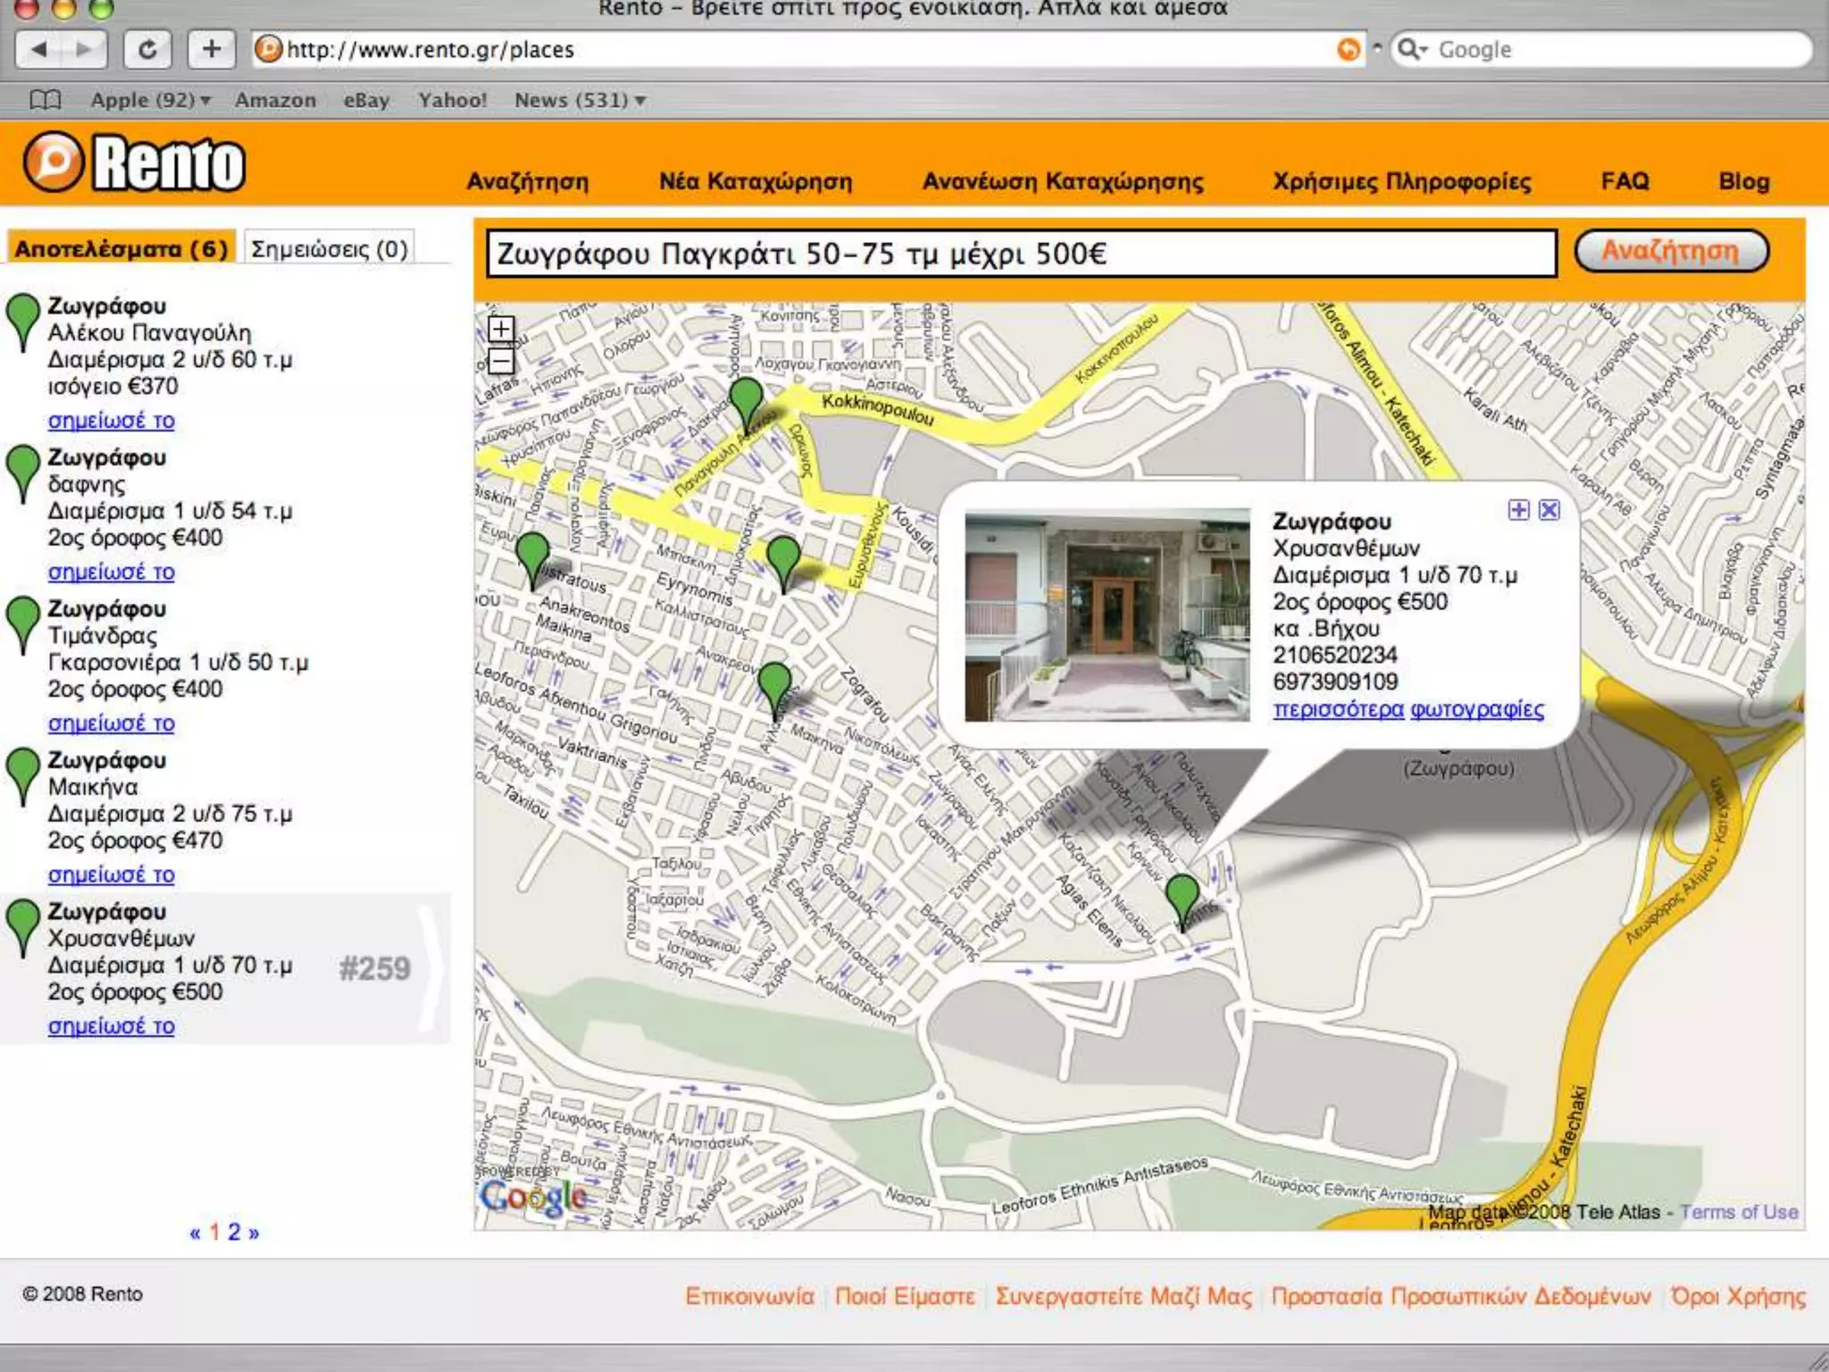This screenshot has height=1372, width=1829.
Task: Click the Rento logo
Action: point(134,163)
